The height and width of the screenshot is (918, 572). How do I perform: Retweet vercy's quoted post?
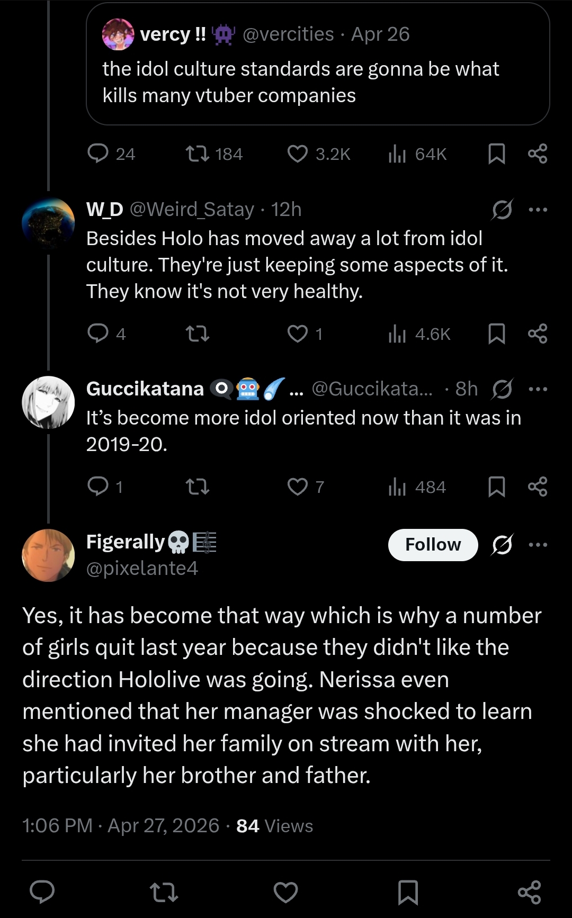[x=198, y=154]
